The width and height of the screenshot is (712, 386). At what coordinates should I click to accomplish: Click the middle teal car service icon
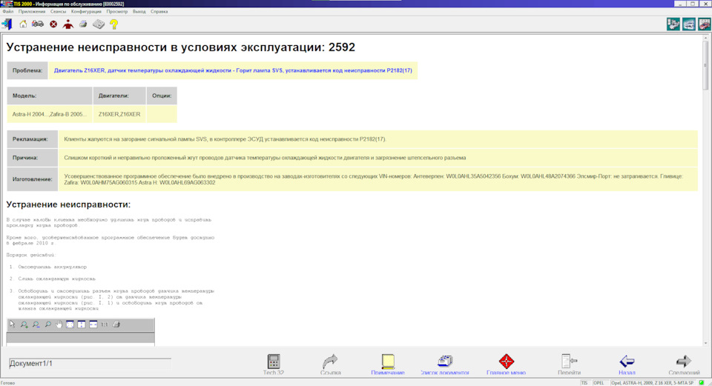pyautogui.click(x=689, y=24)
